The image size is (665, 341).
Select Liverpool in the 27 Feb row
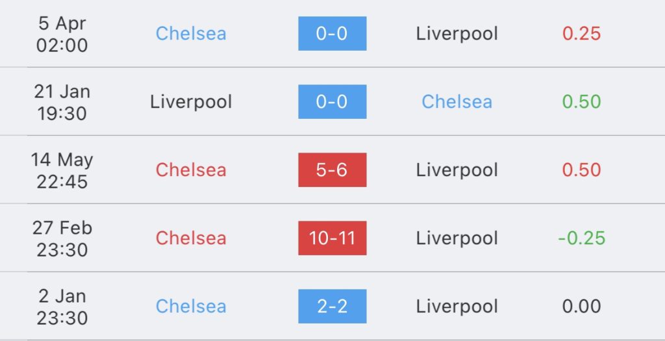point(457,238)
